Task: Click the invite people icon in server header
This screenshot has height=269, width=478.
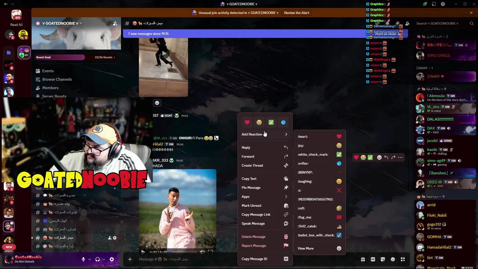Action: [x=115, y=23]
